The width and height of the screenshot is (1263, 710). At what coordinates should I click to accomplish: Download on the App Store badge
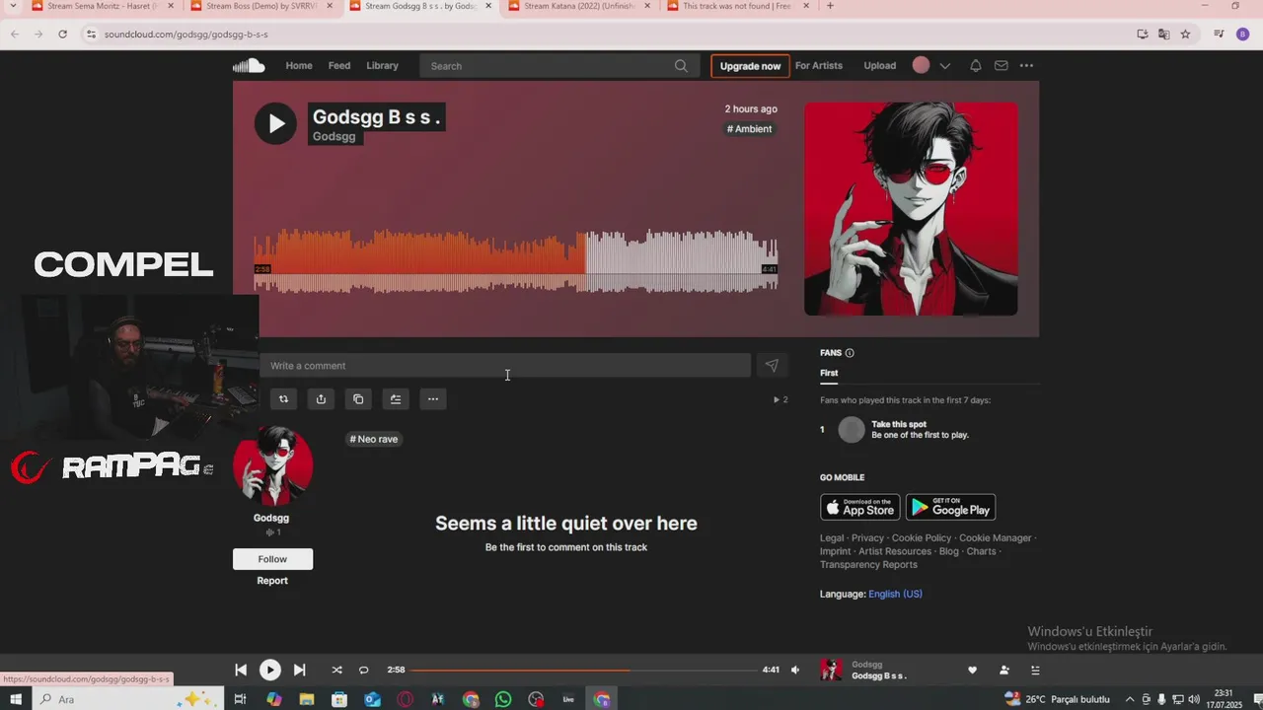[x=860, y=507]
